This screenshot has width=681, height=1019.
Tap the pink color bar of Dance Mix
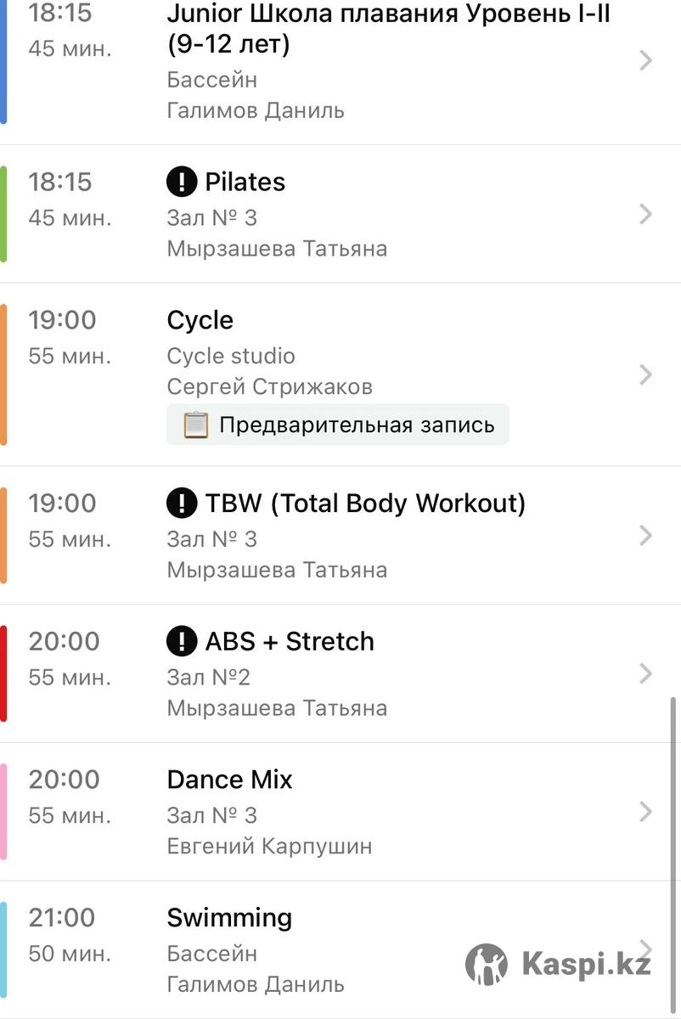coord(3,812)
